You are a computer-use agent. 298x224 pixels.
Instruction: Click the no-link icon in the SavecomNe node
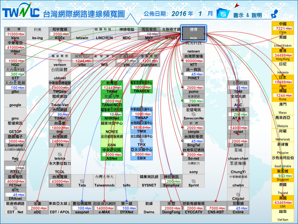(193, 113)
